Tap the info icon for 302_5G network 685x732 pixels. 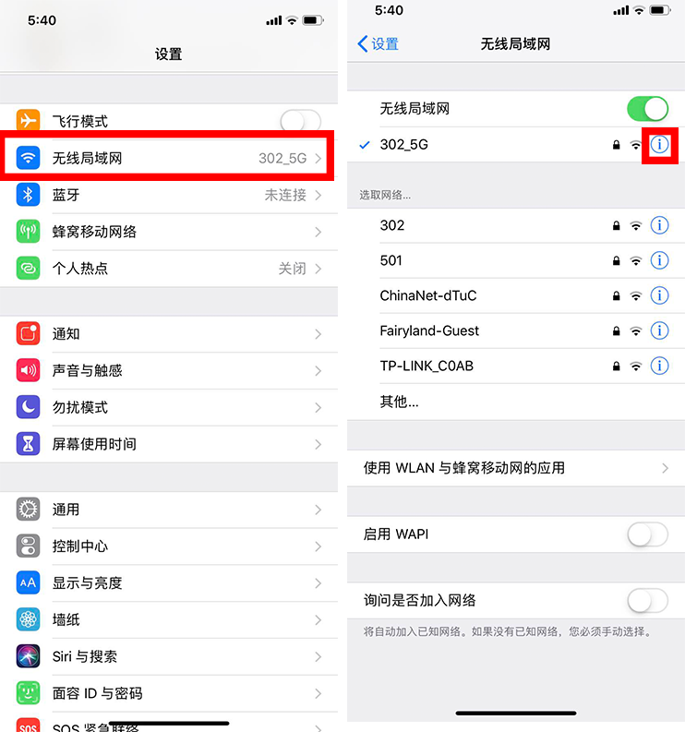click(x=659, y=145)
